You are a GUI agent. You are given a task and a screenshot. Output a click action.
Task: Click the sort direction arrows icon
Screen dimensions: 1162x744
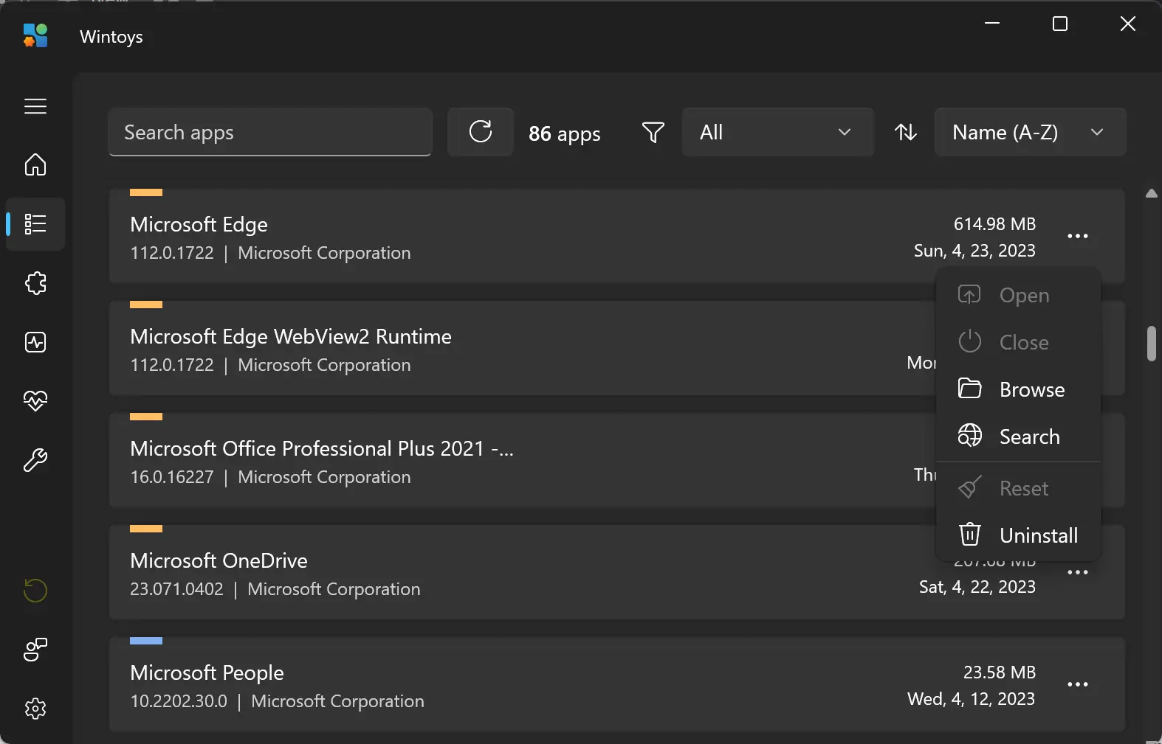(905, 132)
